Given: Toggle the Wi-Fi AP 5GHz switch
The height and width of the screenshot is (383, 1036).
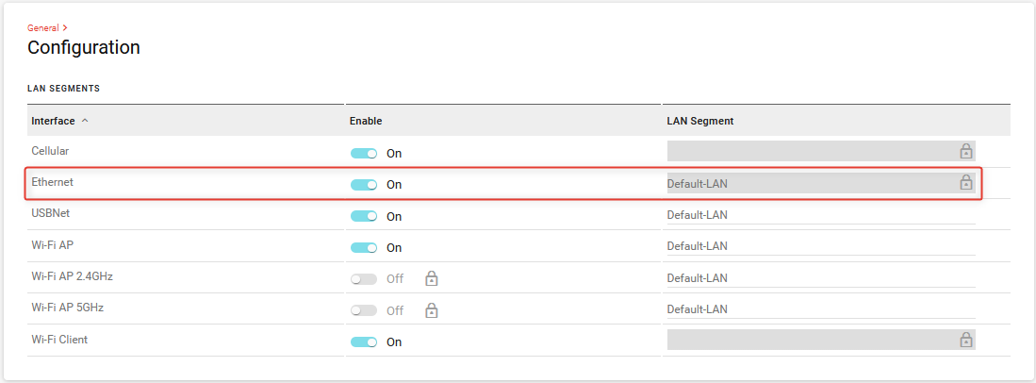Looking at the screenshot, I should 364,310.
